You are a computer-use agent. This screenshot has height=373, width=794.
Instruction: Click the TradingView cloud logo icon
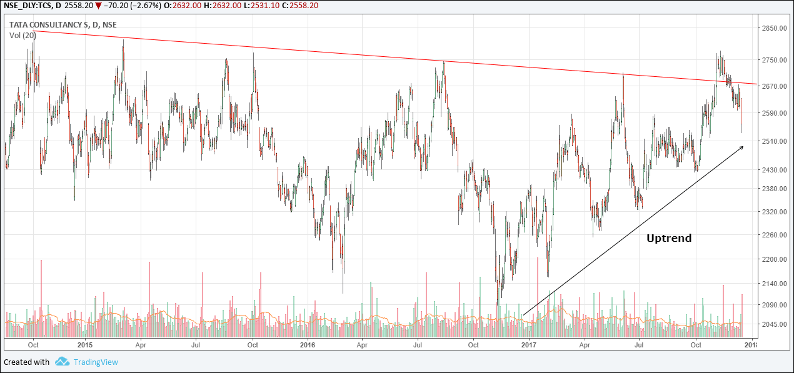pyautogui.click(x=62, y=362)
